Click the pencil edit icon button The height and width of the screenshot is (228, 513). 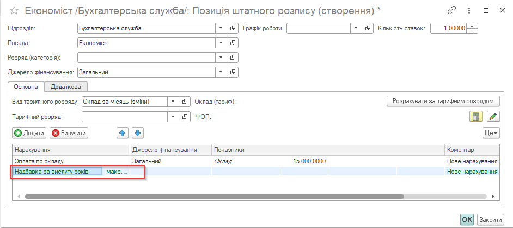(x=493, y=116)
